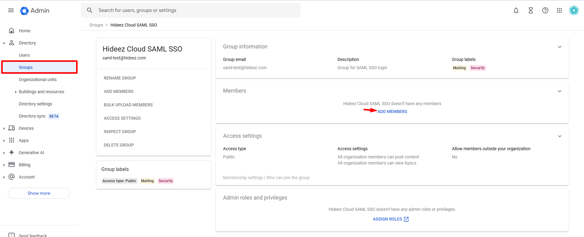This screenshot has height=237, width=584.
Task: Click DELETE GROUP in the group panel
Action: 119,145
